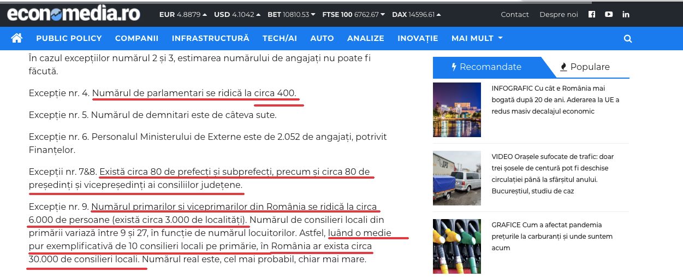Screen dimensions: 683x277
Task: Expand the MAI MULT dropdown menu
Action: click(477, 38)
